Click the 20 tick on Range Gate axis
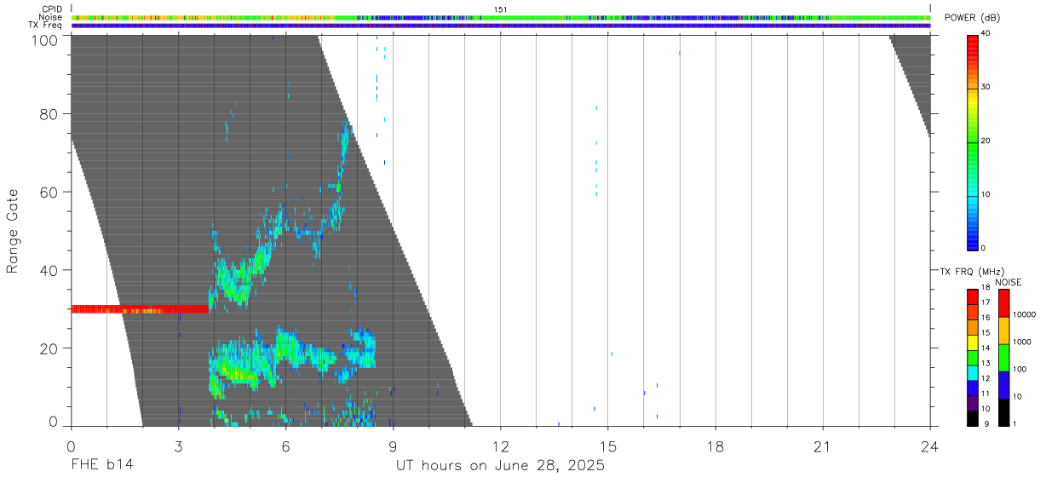Screen dimensions: 1046x483 [x=49, y=348]
